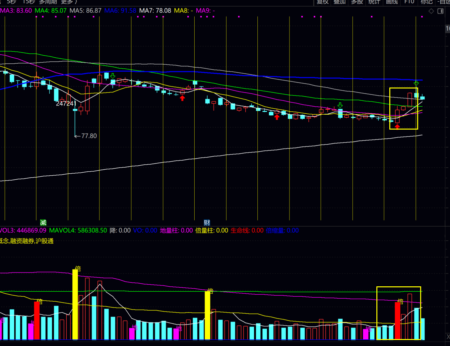
Task: Click the 247241 volume annotation label
Action: 66,103
